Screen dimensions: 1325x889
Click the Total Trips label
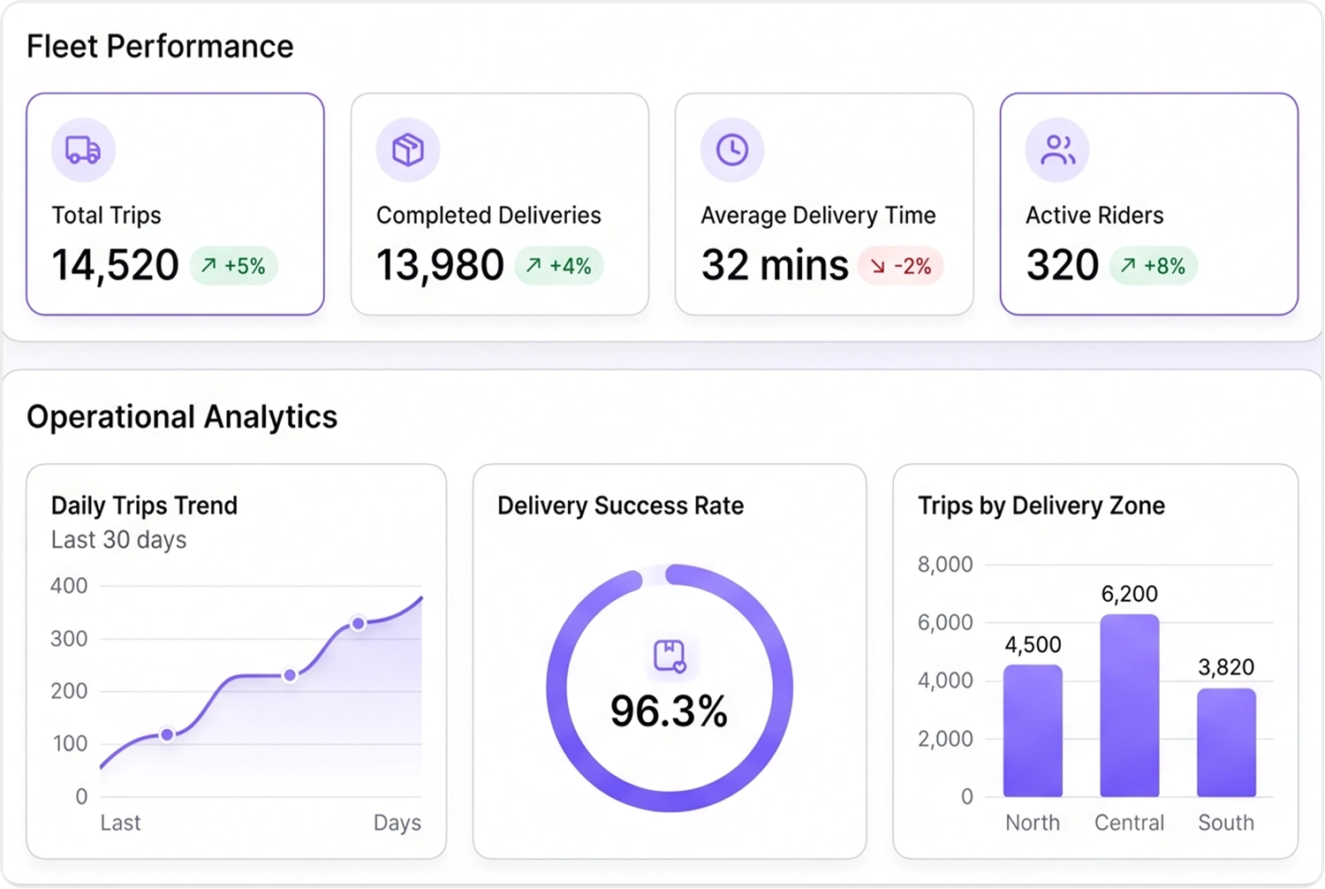106,216
